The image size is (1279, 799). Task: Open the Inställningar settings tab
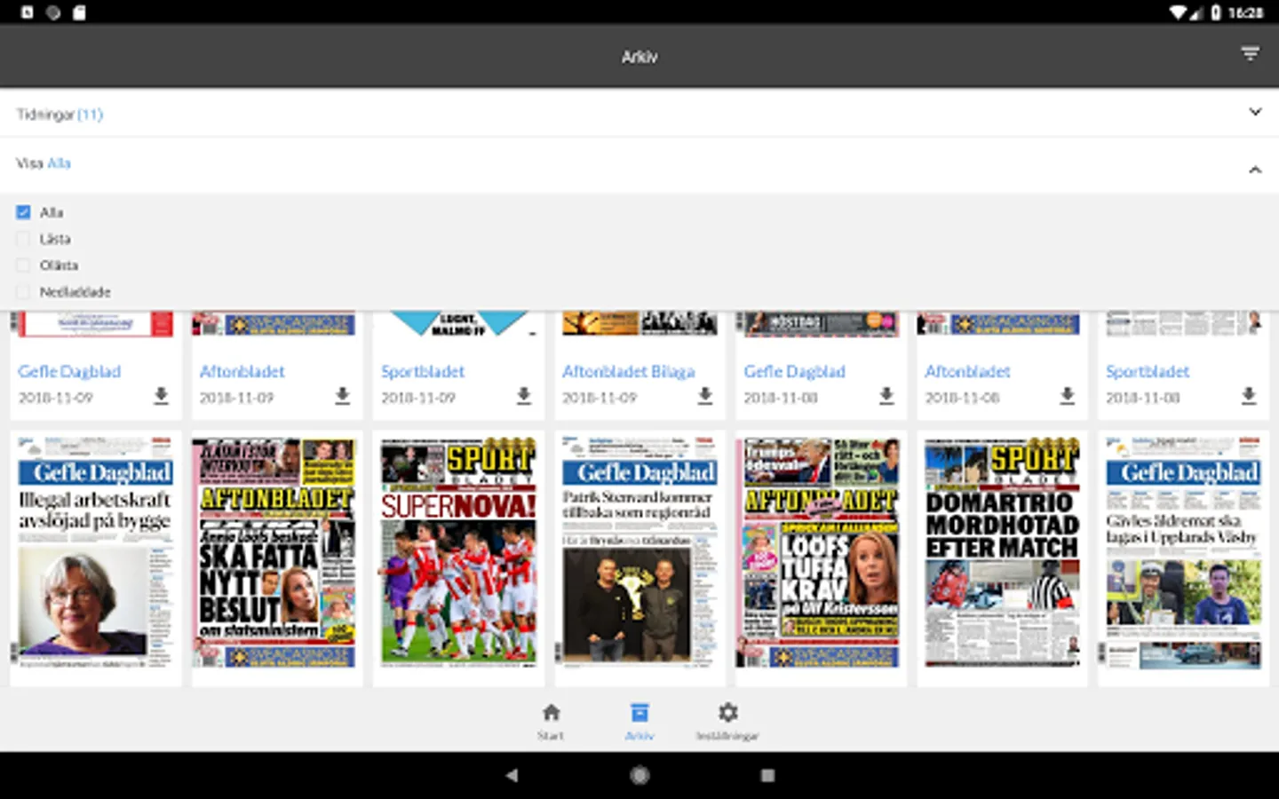727,721
